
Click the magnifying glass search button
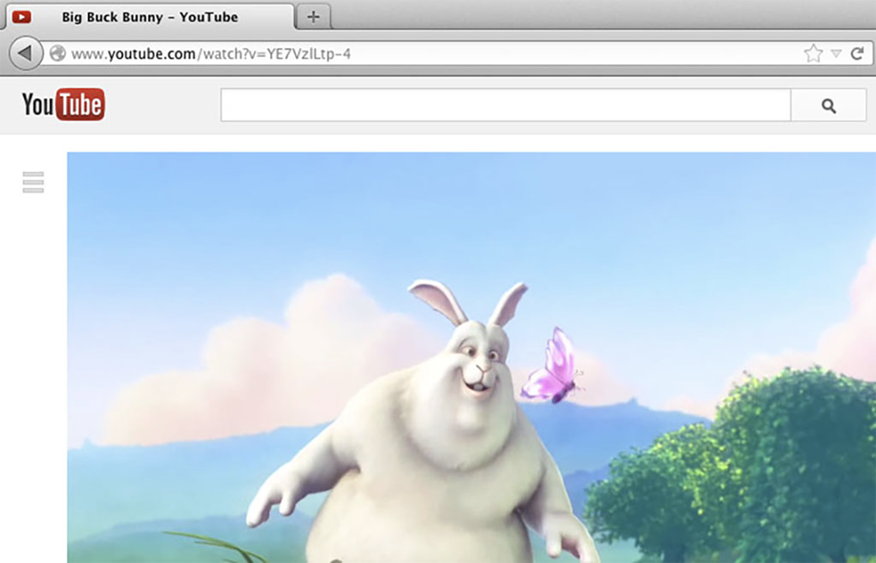point(828,105)
